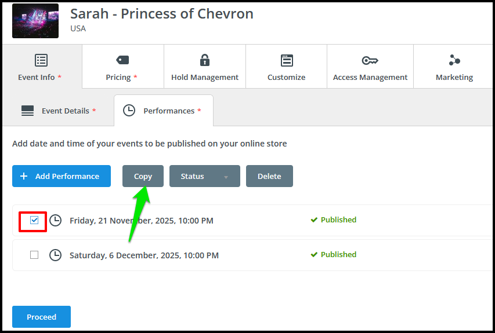Viewport: 495px width, 333px height.
Task: Switch to the Marketing tab
Action: tap(454, 67)
